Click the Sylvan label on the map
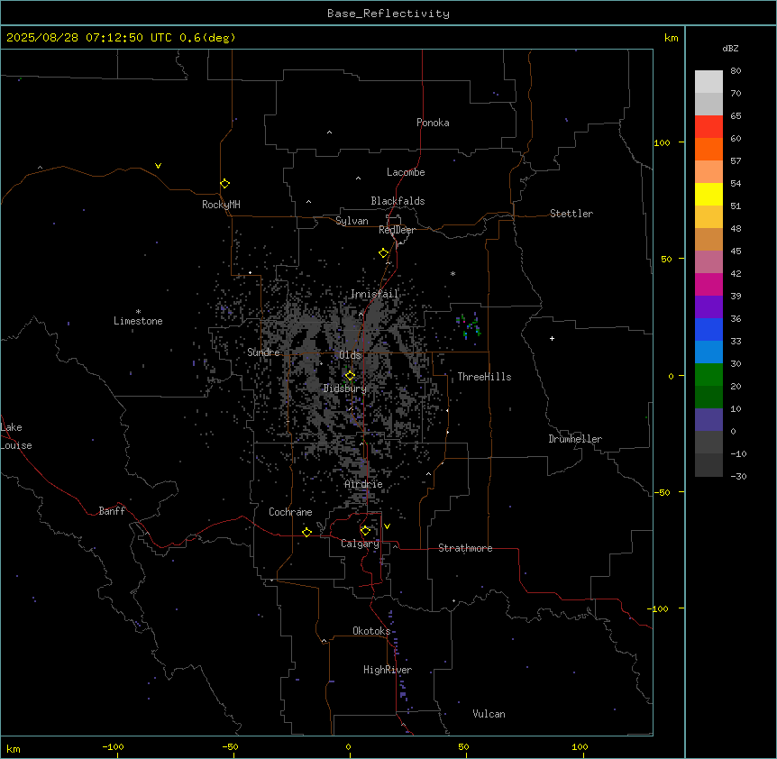Image resolution: width=777 pixels, height=759 pixels. coord(352,221)
